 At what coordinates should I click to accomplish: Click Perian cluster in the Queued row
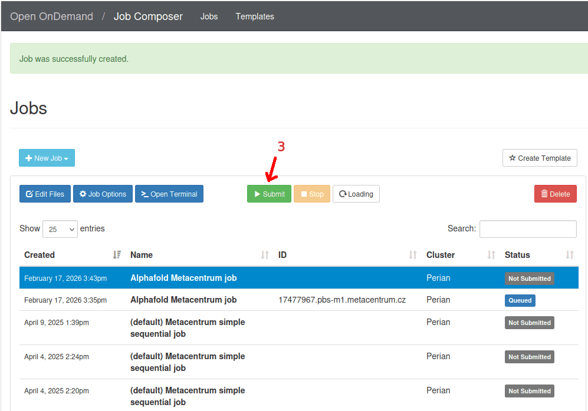click(438, 300)
